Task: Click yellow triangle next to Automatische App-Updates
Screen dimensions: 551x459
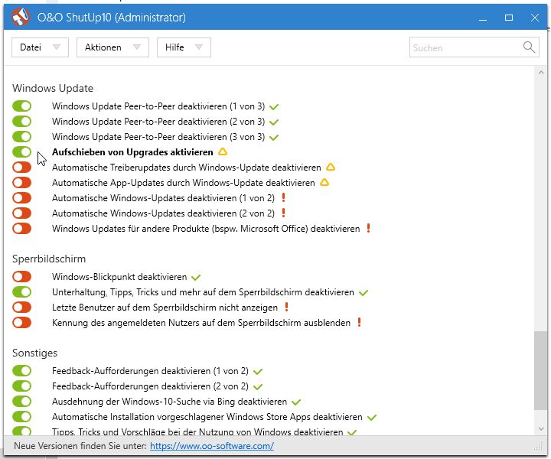Action: 324,183
